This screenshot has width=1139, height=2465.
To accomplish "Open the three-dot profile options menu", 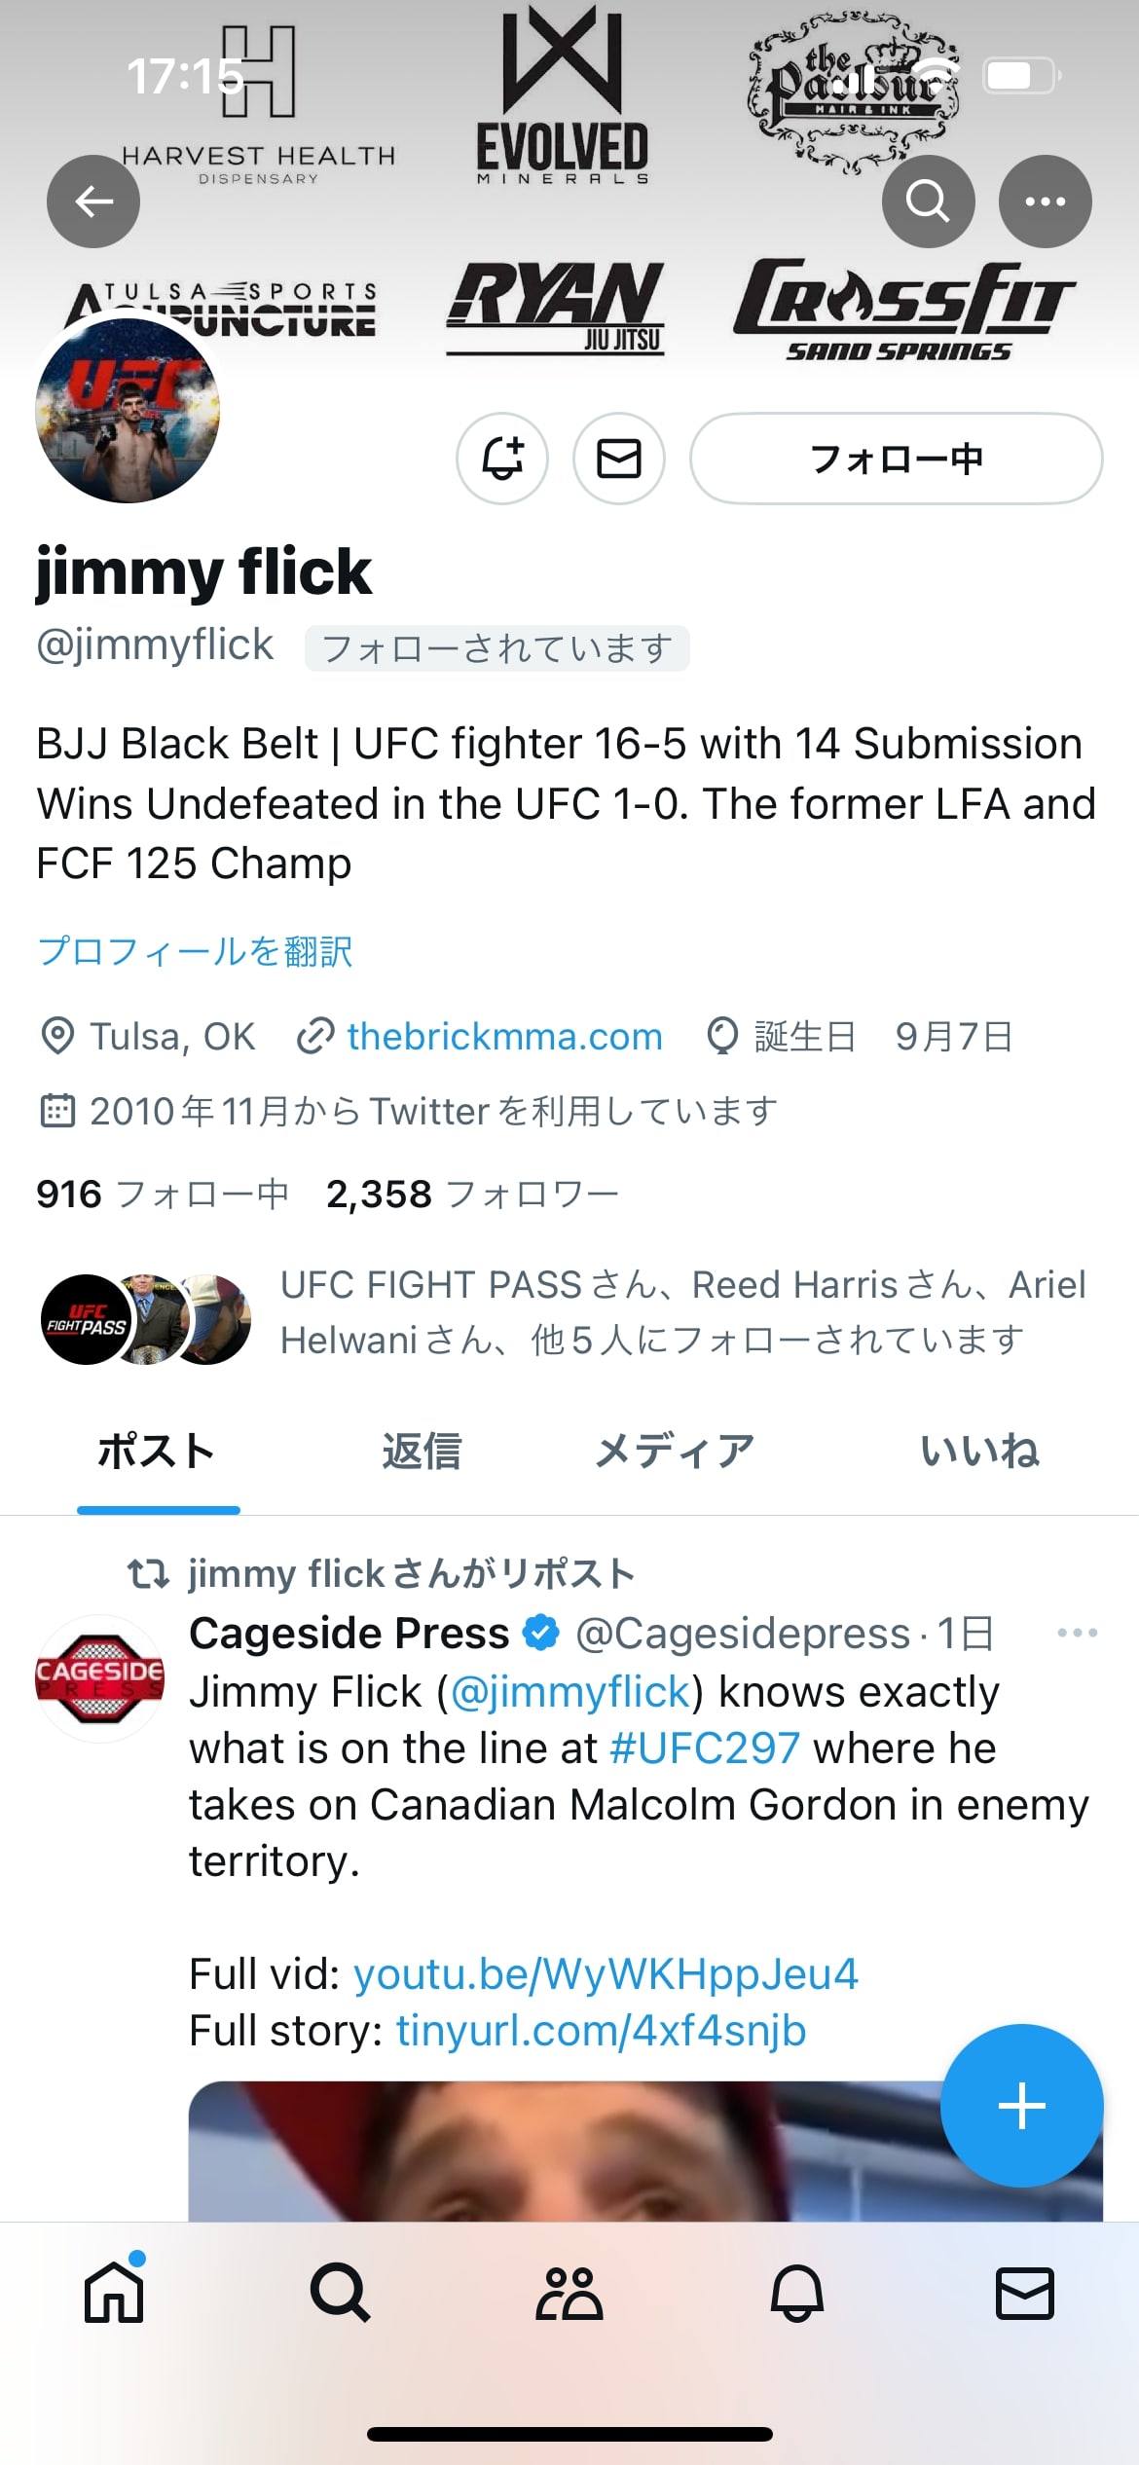I will point(1046,202).
